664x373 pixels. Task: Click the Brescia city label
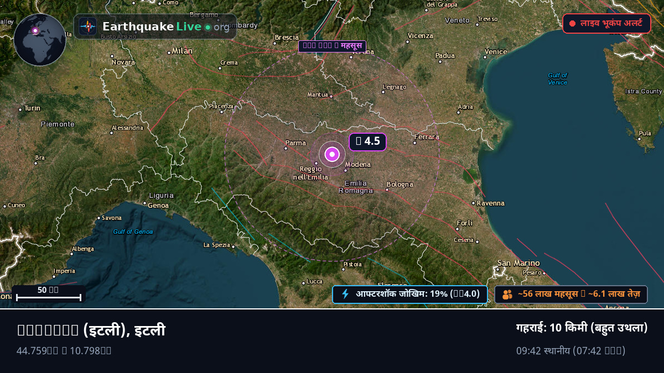(x=287, y=38)
